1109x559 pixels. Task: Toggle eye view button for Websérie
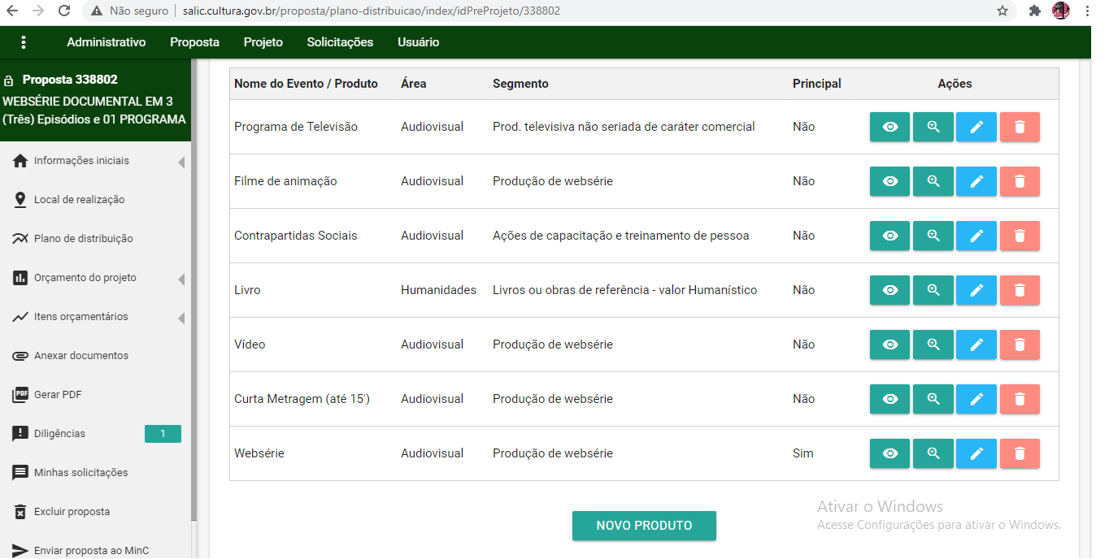point(890,453)
